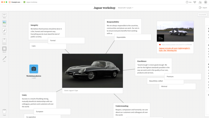Open the Jaguar reveals Lightweight E-type link
209x118 pixels.
point(174,49)
